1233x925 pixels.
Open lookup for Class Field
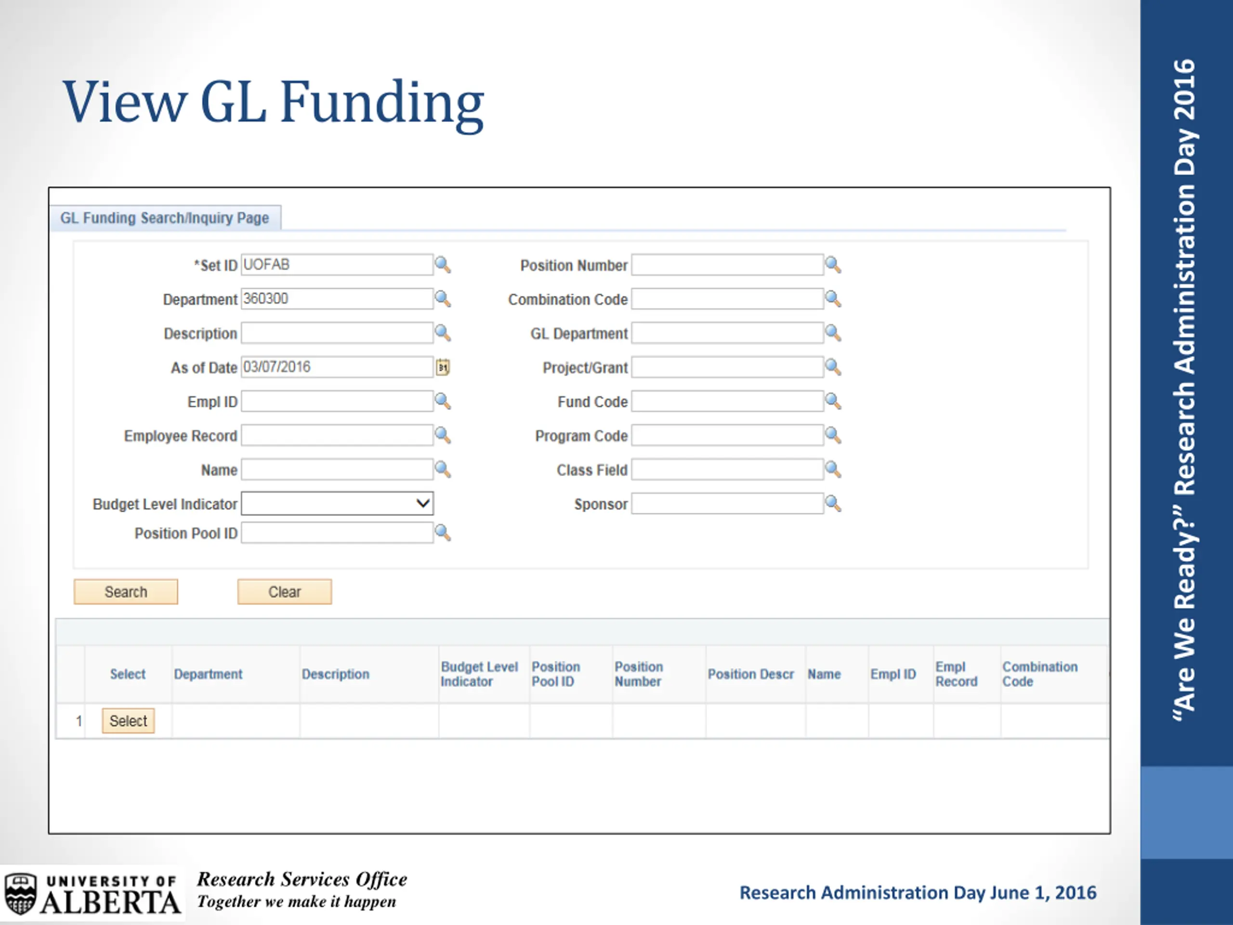point(833,469)
